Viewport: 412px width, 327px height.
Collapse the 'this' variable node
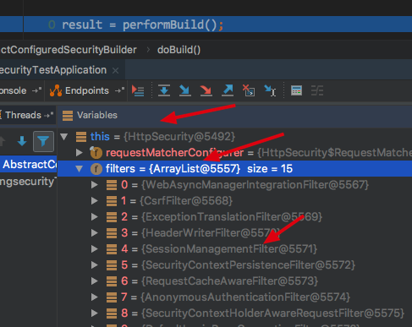[64, 137]
